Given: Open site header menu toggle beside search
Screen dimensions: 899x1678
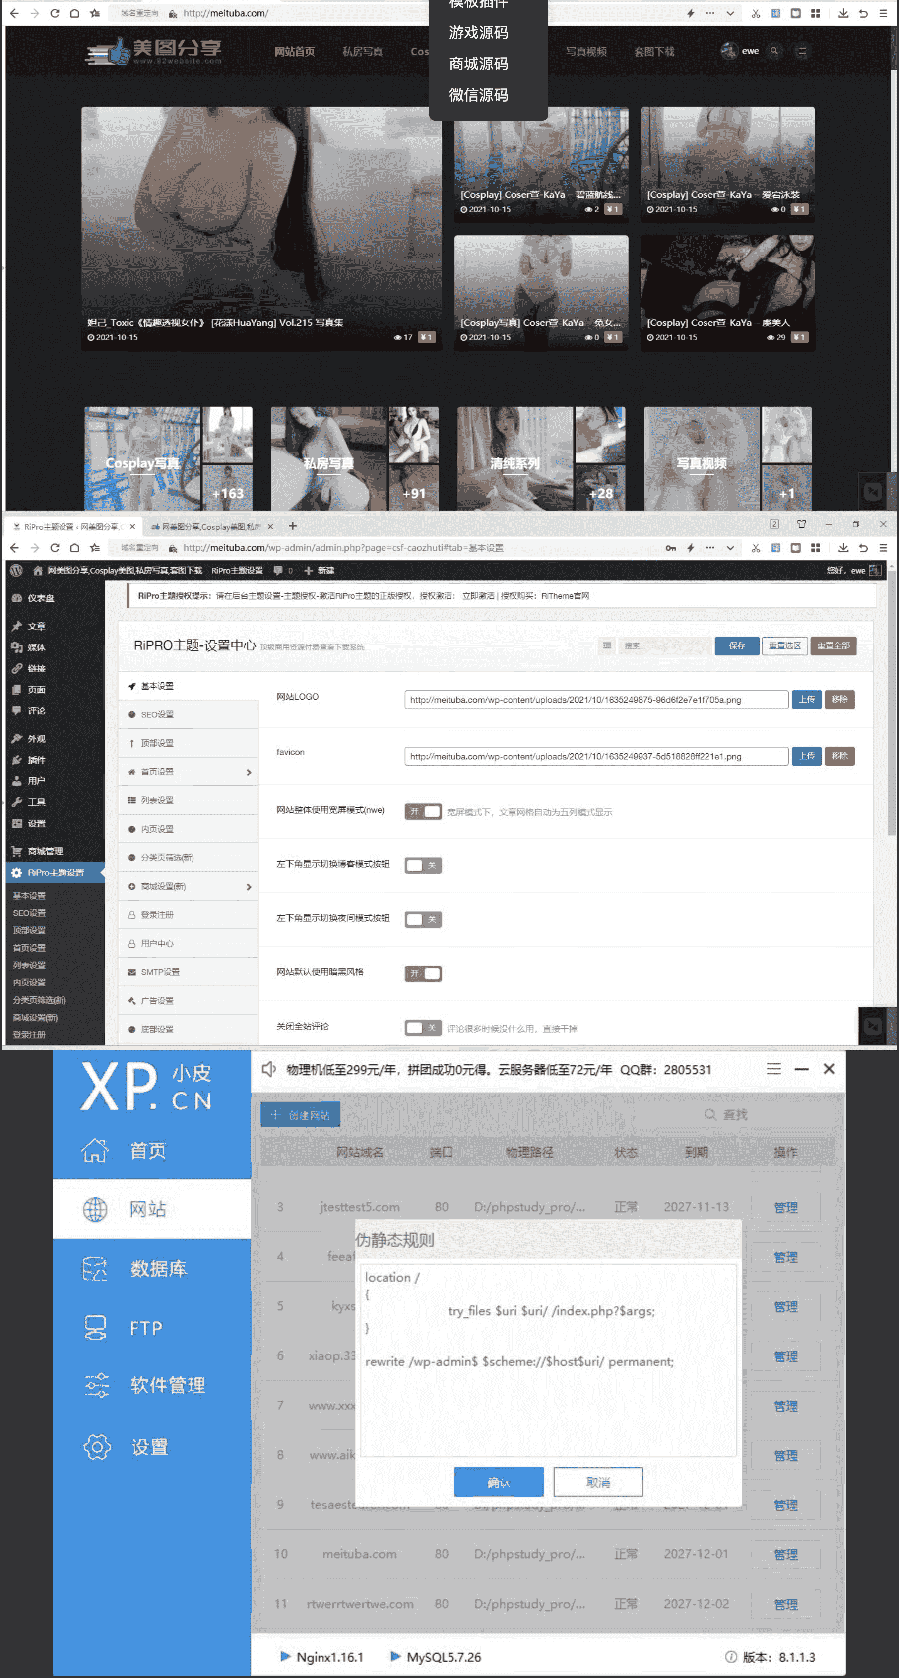Looking at the screenshot, I should pyautogui.click(x=802, y=51).
